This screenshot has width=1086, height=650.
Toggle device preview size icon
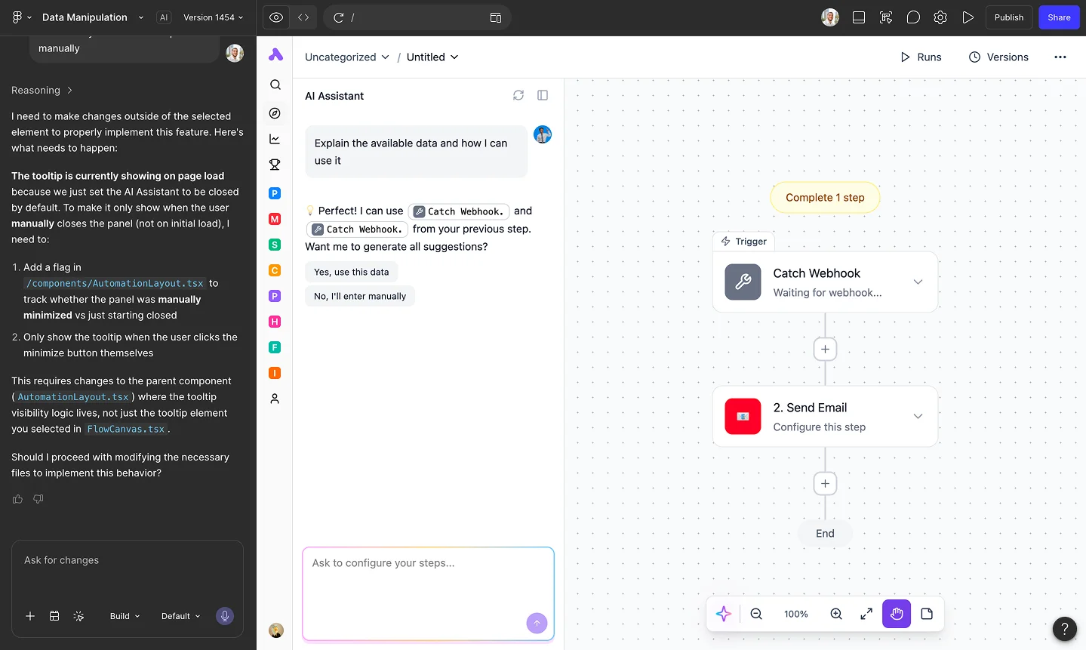click(x=496, y=17)
